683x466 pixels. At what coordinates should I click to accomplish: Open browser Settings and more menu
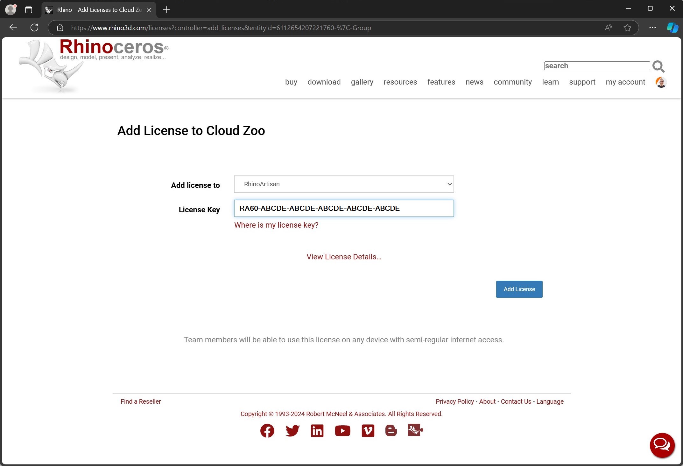point(652,28)
